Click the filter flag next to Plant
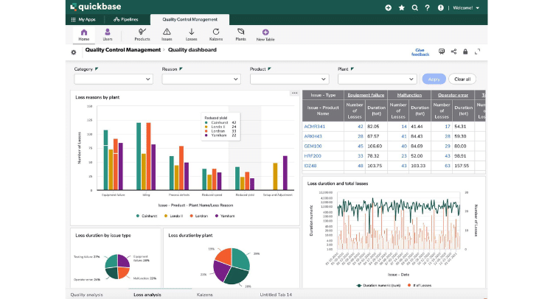The width and height of the screenshot is (553, 299). [352, 69]
